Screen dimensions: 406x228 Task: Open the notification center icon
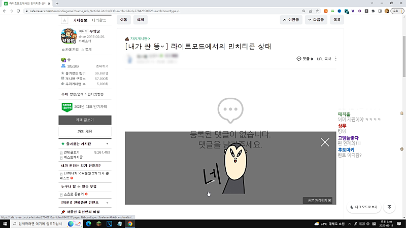pos(399,224)
